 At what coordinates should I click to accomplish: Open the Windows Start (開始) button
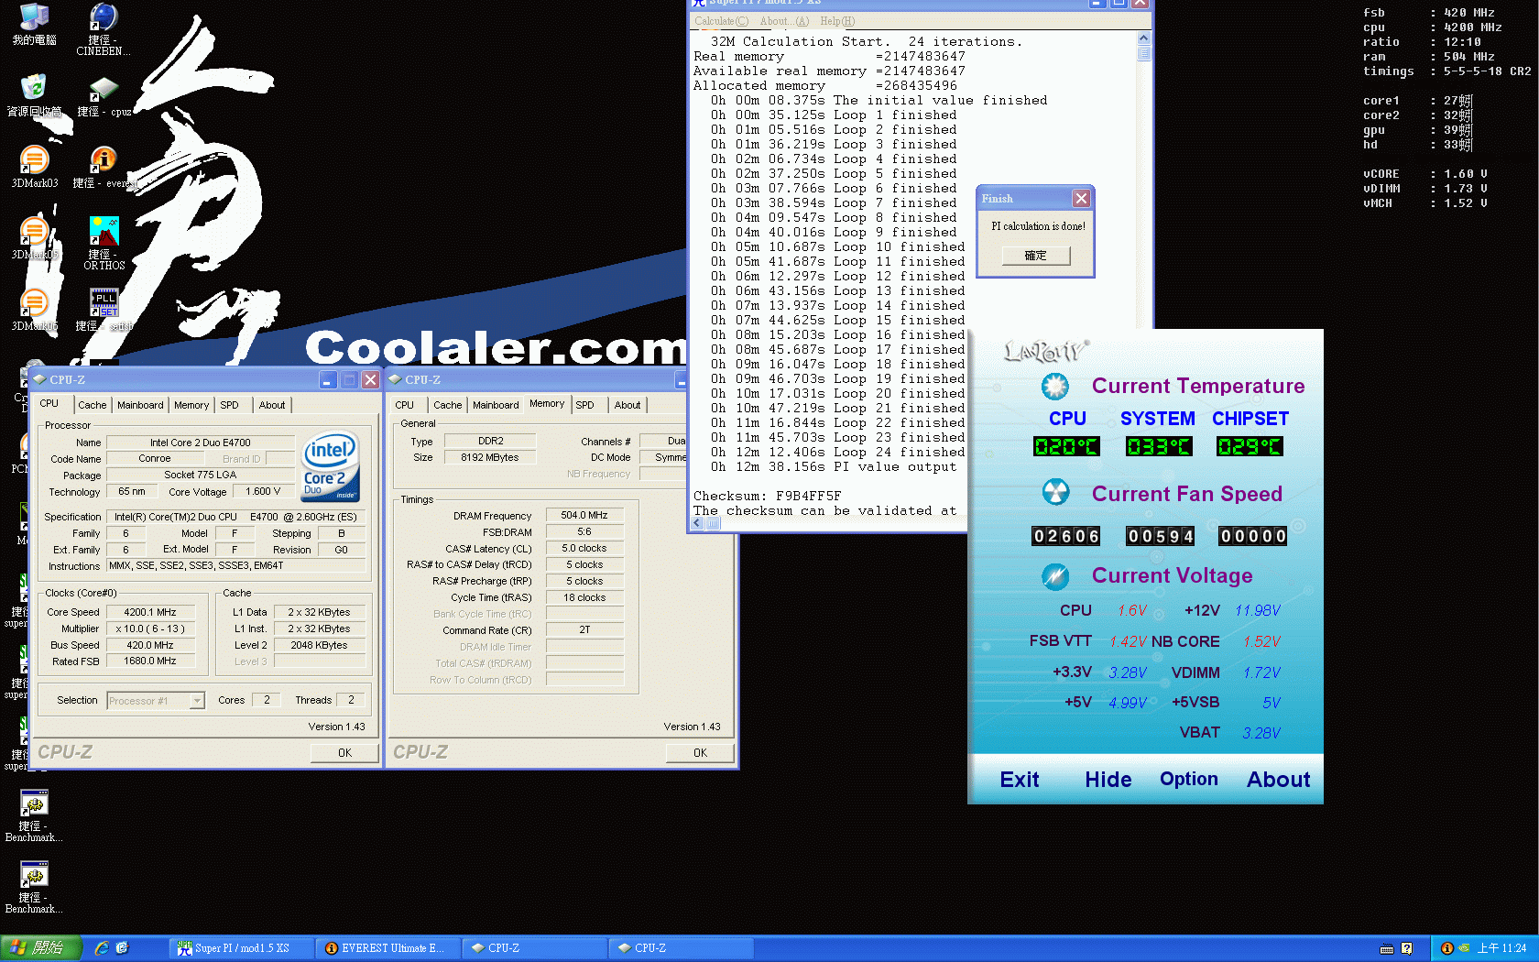[x=41, y=948]
